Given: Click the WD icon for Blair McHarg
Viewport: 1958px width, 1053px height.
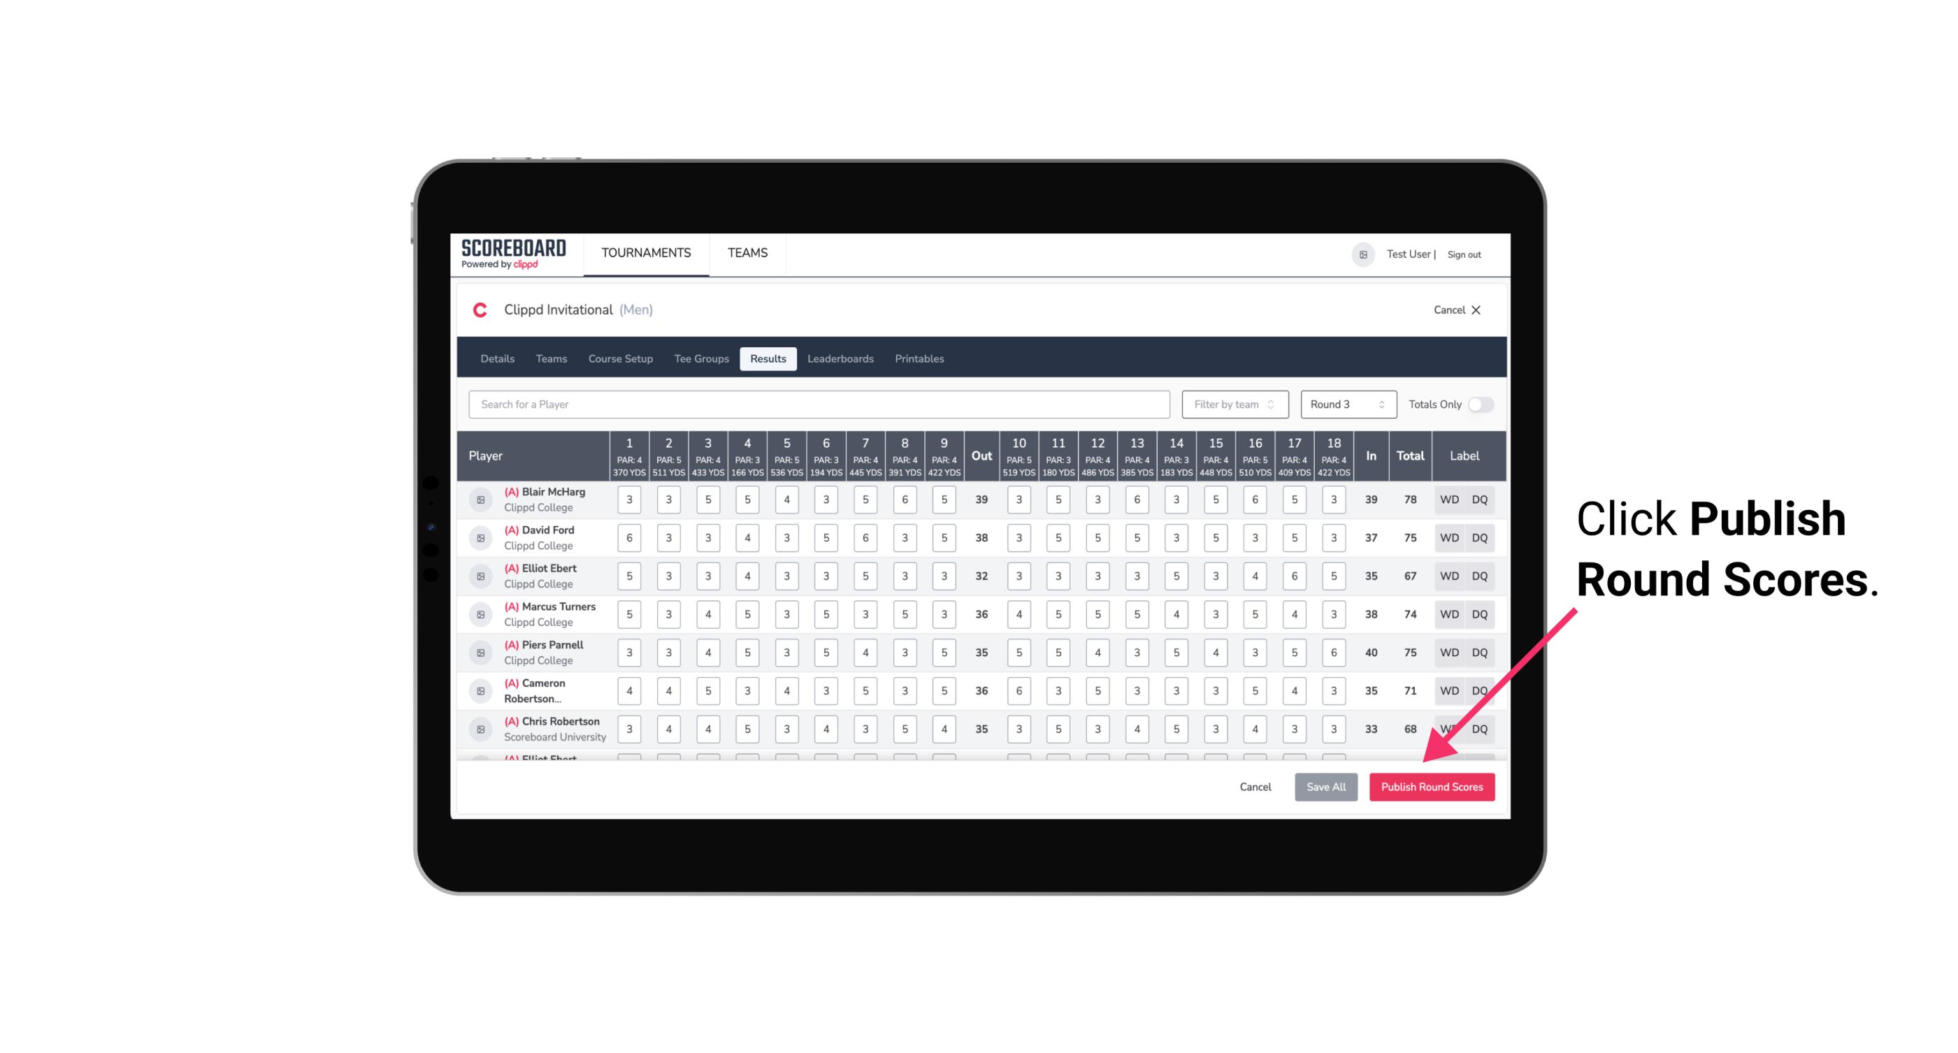Looking at the screenshot, I should coord(1450,500).
